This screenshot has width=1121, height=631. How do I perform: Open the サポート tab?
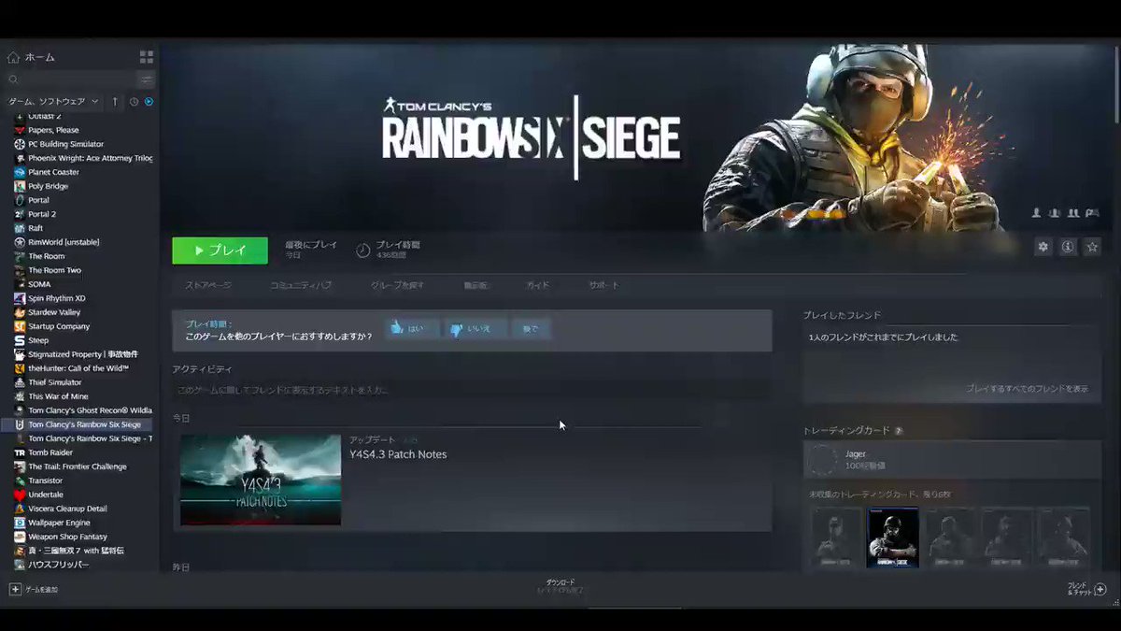pyautogui.click(x=603, y=285)
